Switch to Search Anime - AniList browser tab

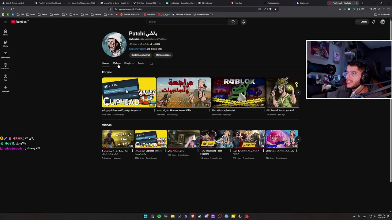[x=16, y=3]
